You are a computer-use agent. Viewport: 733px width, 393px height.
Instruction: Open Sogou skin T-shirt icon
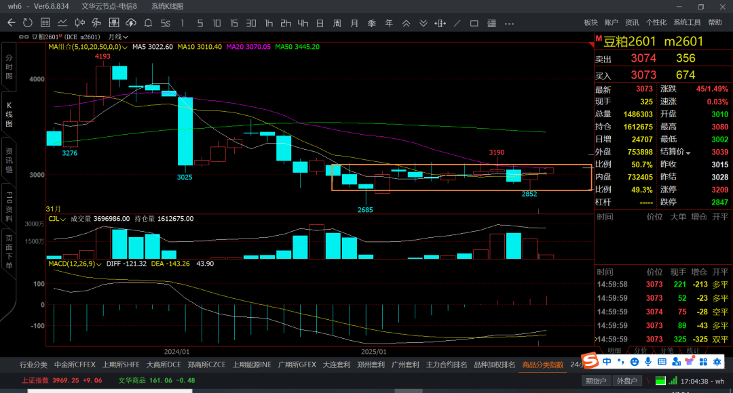pos(690,362)
